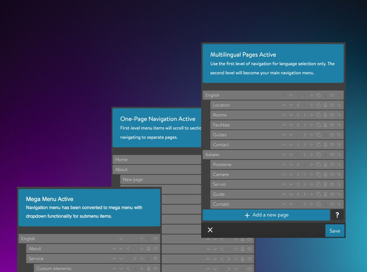This screenshot has height=272, width=367.
Task: Duplicate the Rooms page
Action: [x=318, y=115]
